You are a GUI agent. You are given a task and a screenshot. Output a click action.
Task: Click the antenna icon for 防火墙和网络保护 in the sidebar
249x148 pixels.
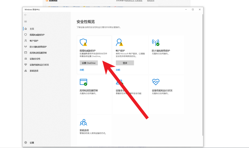tap(26, 47)
